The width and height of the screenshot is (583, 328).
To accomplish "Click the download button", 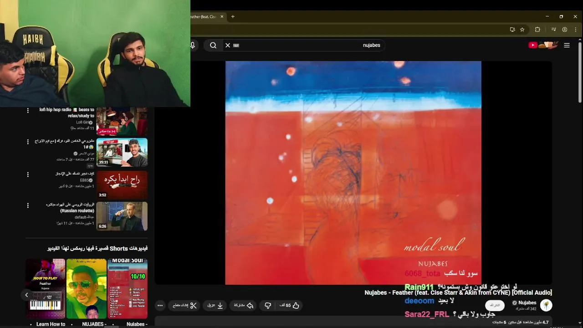I will point(215,305).
